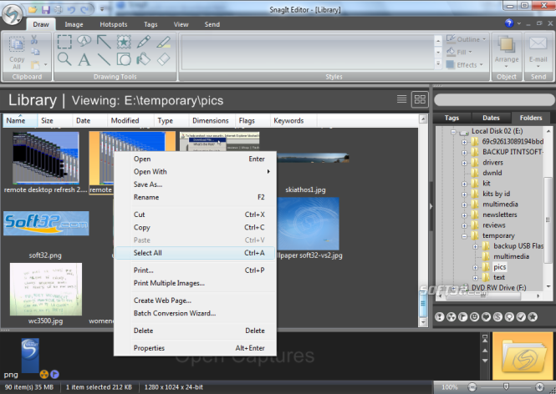Click the zoom in plus button
Viewport: 556px width, 394px height.
point(539,387)
